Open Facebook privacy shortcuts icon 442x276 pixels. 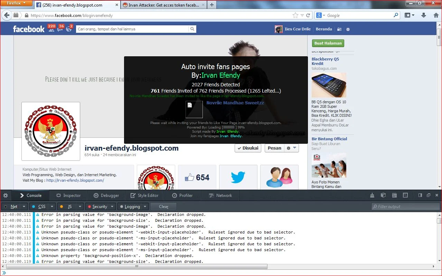coord(339,29)
